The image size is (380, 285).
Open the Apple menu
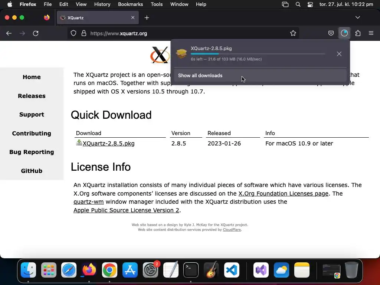(x=10, y=4)
